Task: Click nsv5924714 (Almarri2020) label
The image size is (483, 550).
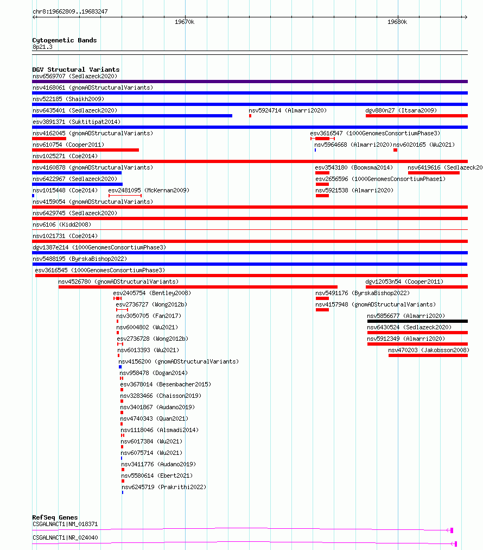Action: coord(288,110)
